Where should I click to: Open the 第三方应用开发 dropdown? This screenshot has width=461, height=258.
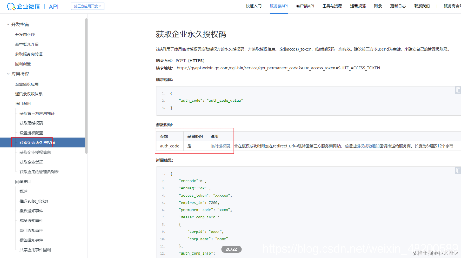[88, 6]
